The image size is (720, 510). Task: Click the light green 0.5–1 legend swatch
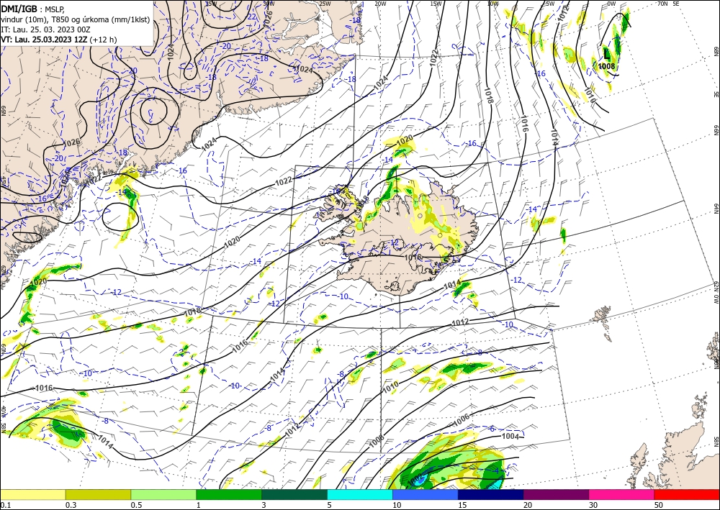[x=163, y=494]
